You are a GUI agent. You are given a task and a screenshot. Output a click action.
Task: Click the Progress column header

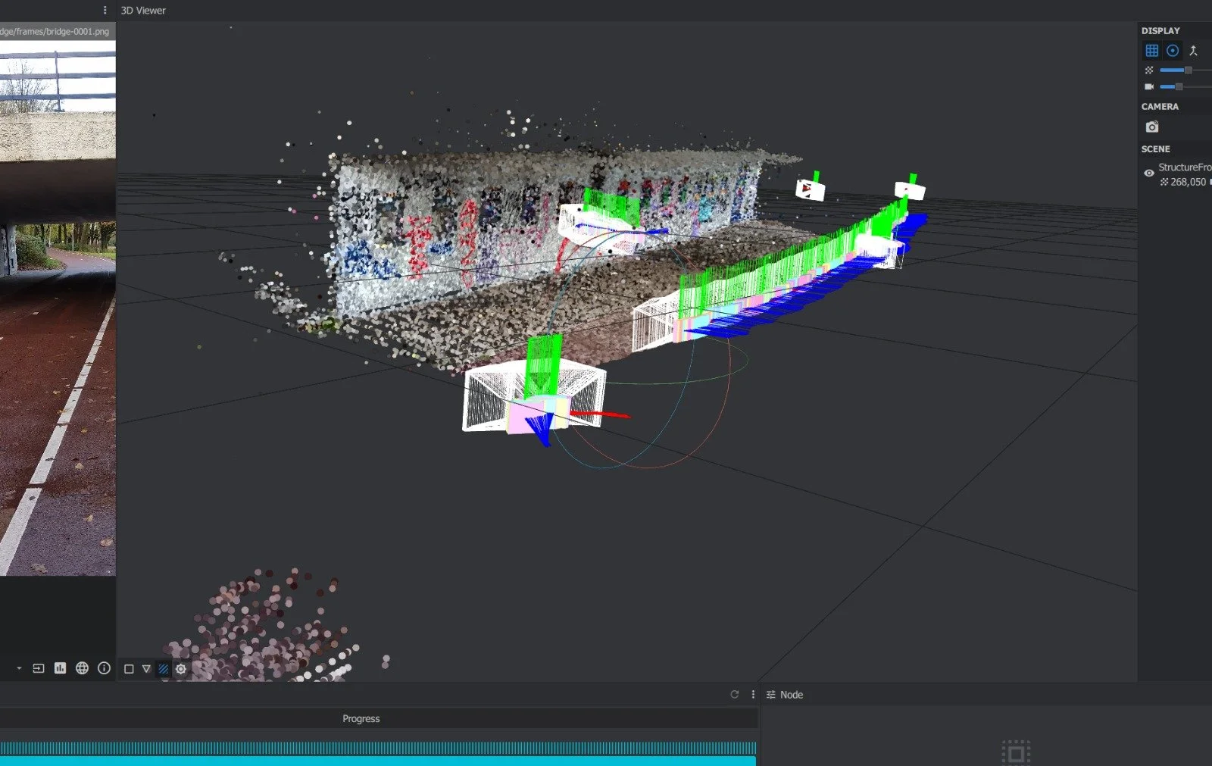coord(361,718)
